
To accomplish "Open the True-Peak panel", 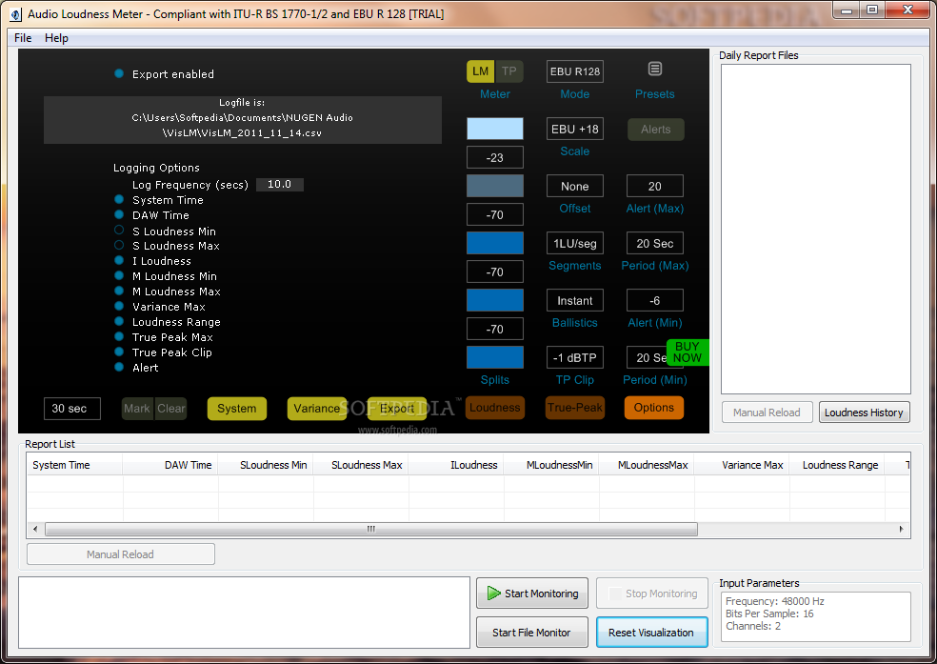I will click(575, 408).
